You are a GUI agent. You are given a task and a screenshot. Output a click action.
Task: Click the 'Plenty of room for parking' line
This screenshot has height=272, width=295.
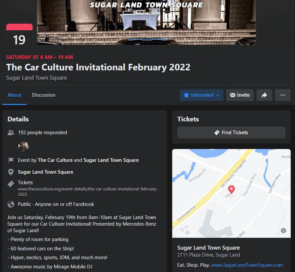click(x=38, y=239)
